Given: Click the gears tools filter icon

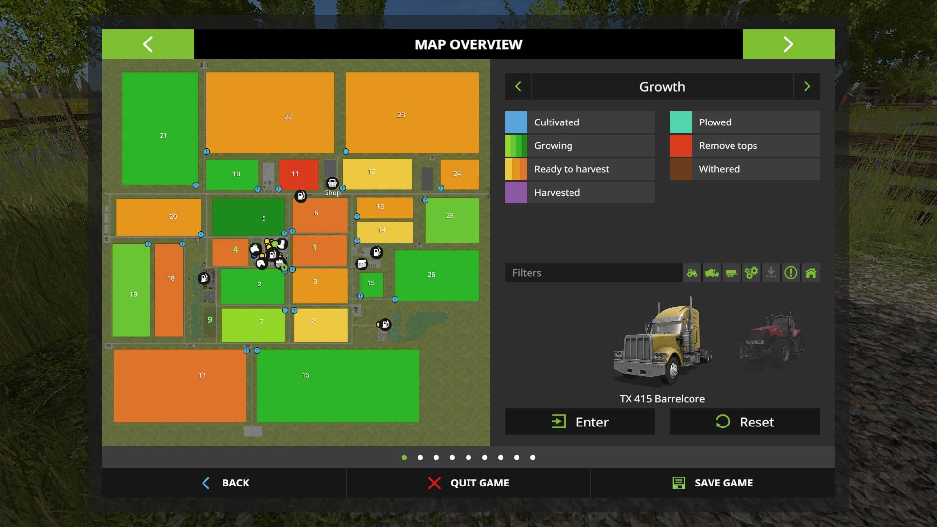Looking at the screenshot, I should coord(751,273).
